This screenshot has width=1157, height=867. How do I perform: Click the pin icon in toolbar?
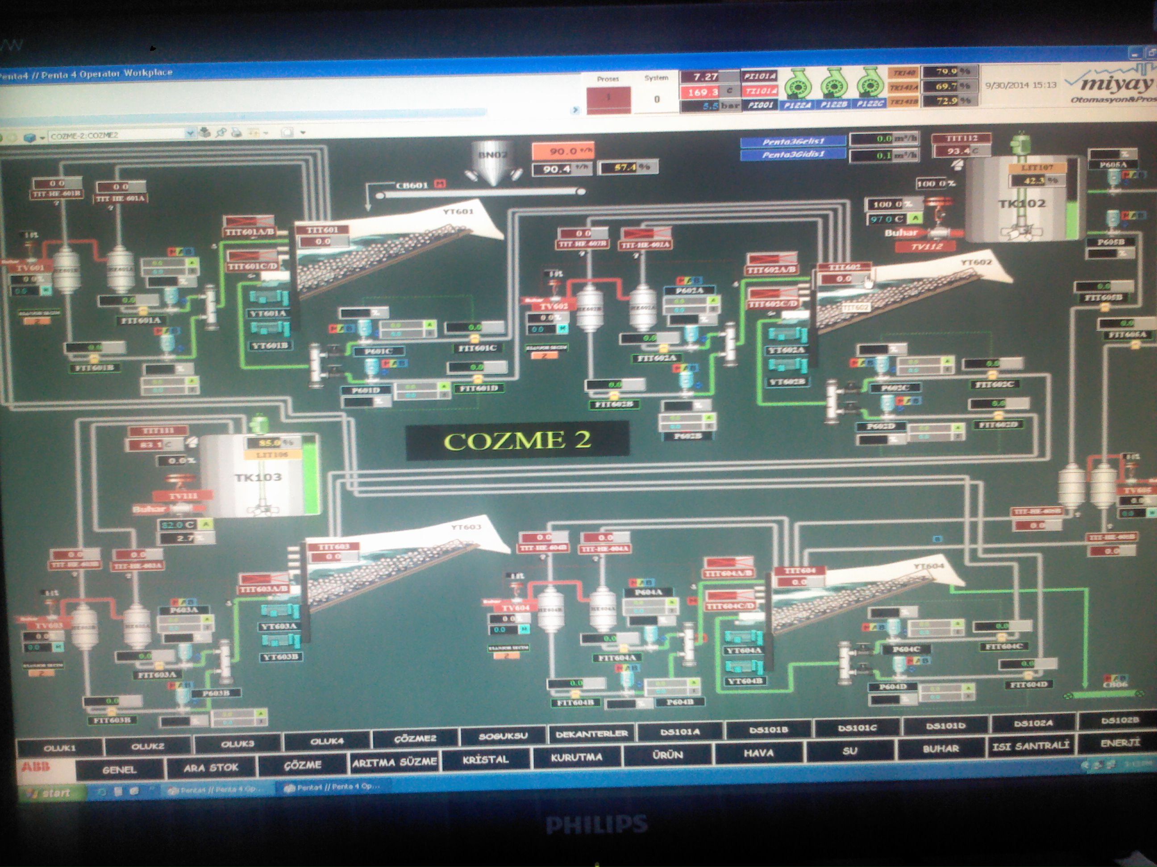(221, 133)
